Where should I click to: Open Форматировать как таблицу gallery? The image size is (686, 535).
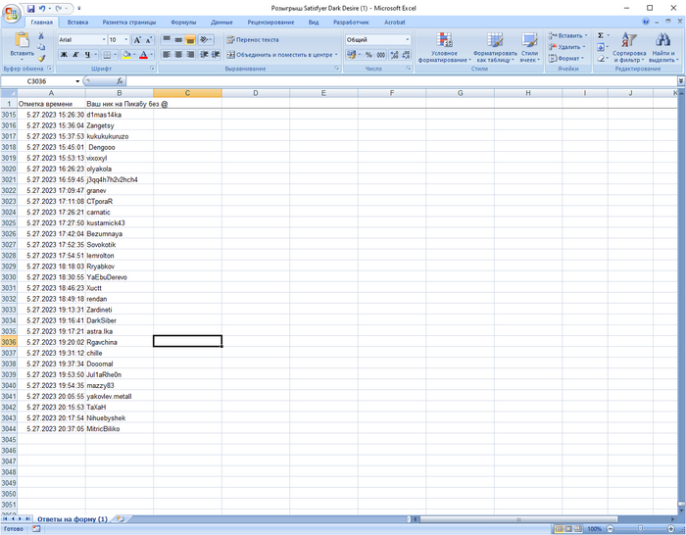tap(495, 47)
